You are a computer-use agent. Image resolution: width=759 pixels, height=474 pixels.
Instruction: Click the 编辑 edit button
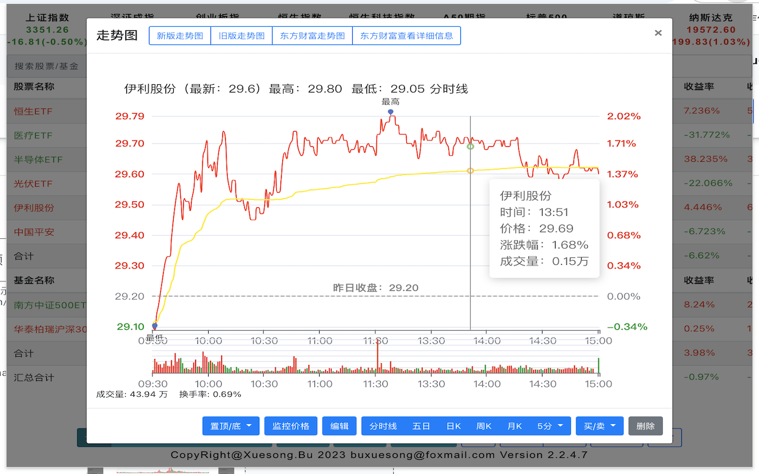tap(339, 425)
